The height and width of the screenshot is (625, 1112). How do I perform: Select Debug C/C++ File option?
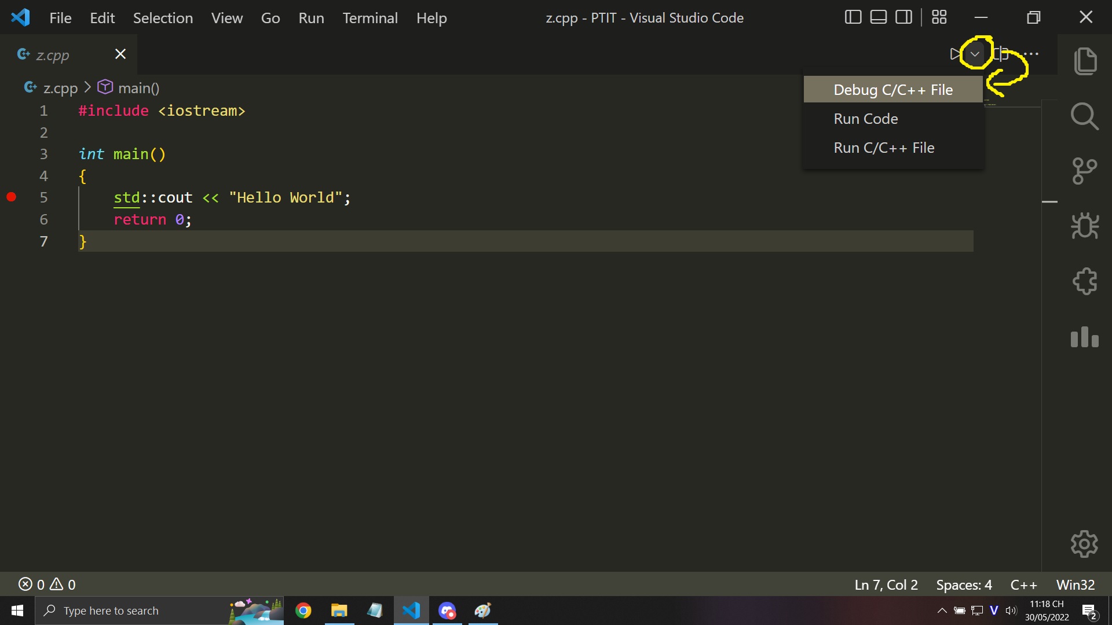coord(893,90)
